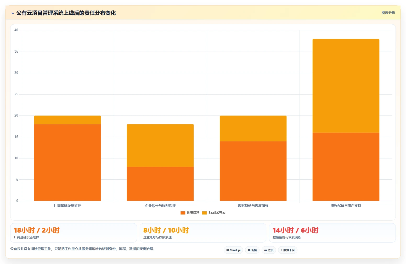
Task: Click the 厂商基础设施维护 caption under 18小时 card
Action: [x=26, y=237]
